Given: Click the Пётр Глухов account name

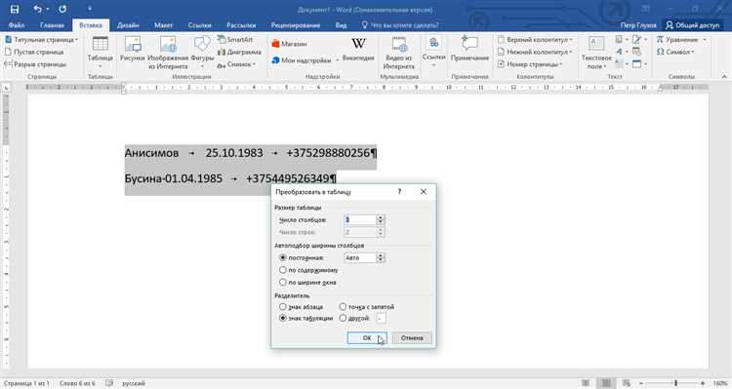Looking at the screenshot, I should pos(638,25).
